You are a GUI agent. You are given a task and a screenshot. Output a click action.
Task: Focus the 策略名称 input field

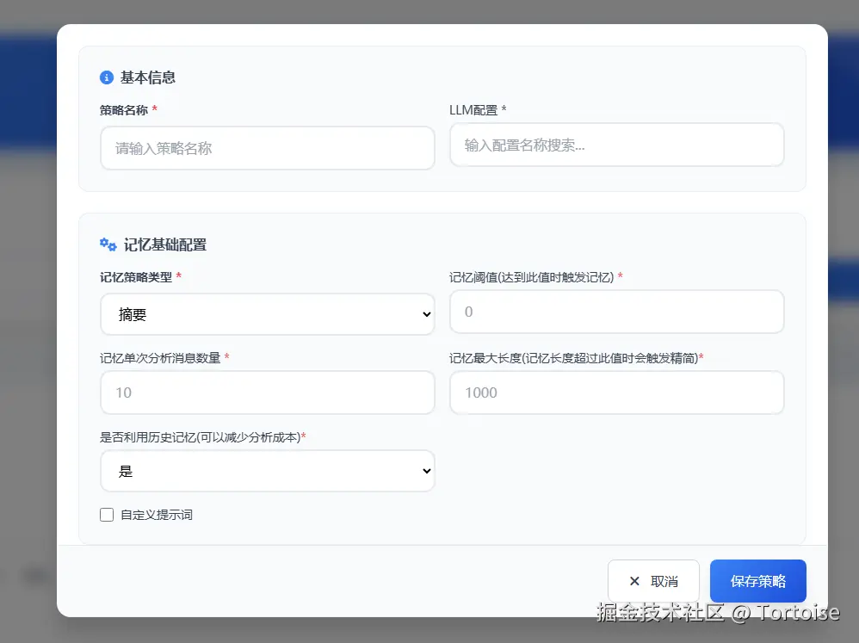[268, 148]
